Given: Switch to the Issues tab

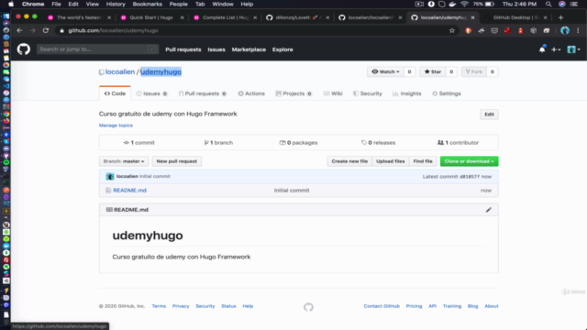Looking at the screenshot, I should coord(151,93).
